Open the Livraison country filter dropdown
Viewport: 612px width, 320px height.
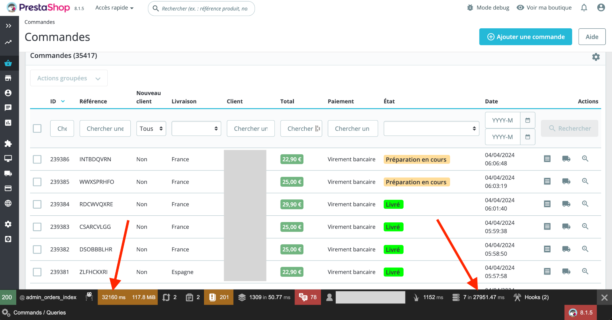point(196,129)
